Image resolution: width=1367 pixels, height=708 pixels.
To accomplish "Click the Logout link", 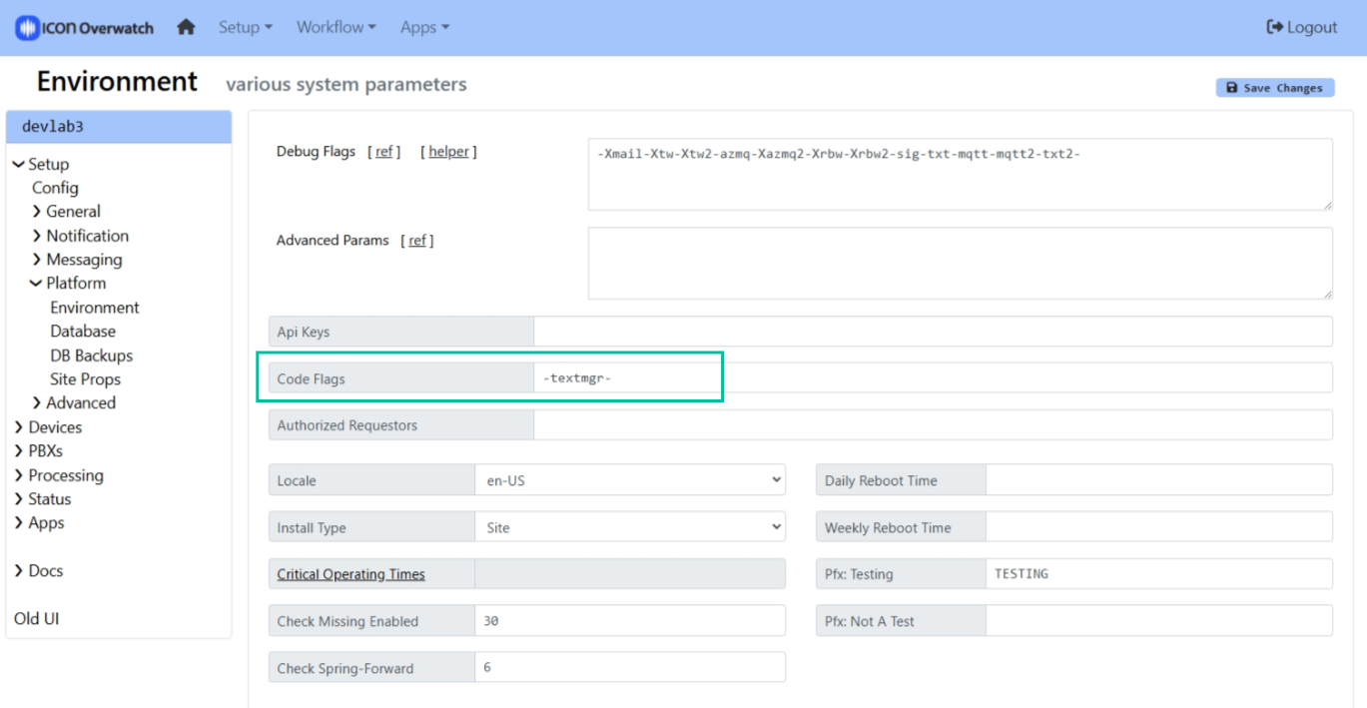I will pos(1301,28).
